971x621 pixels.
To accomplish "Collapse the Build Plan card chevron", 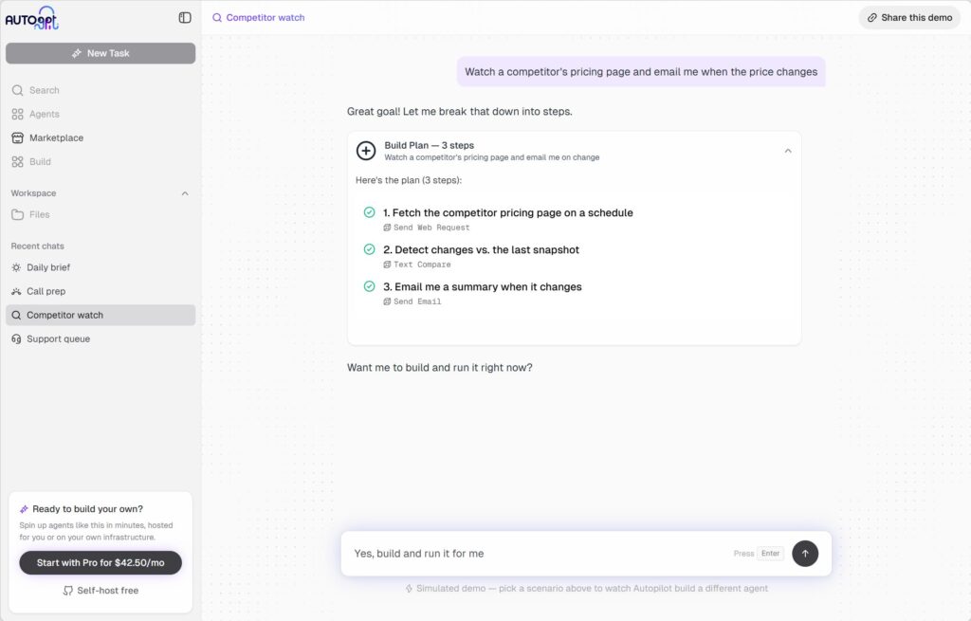I will [788, 151].
